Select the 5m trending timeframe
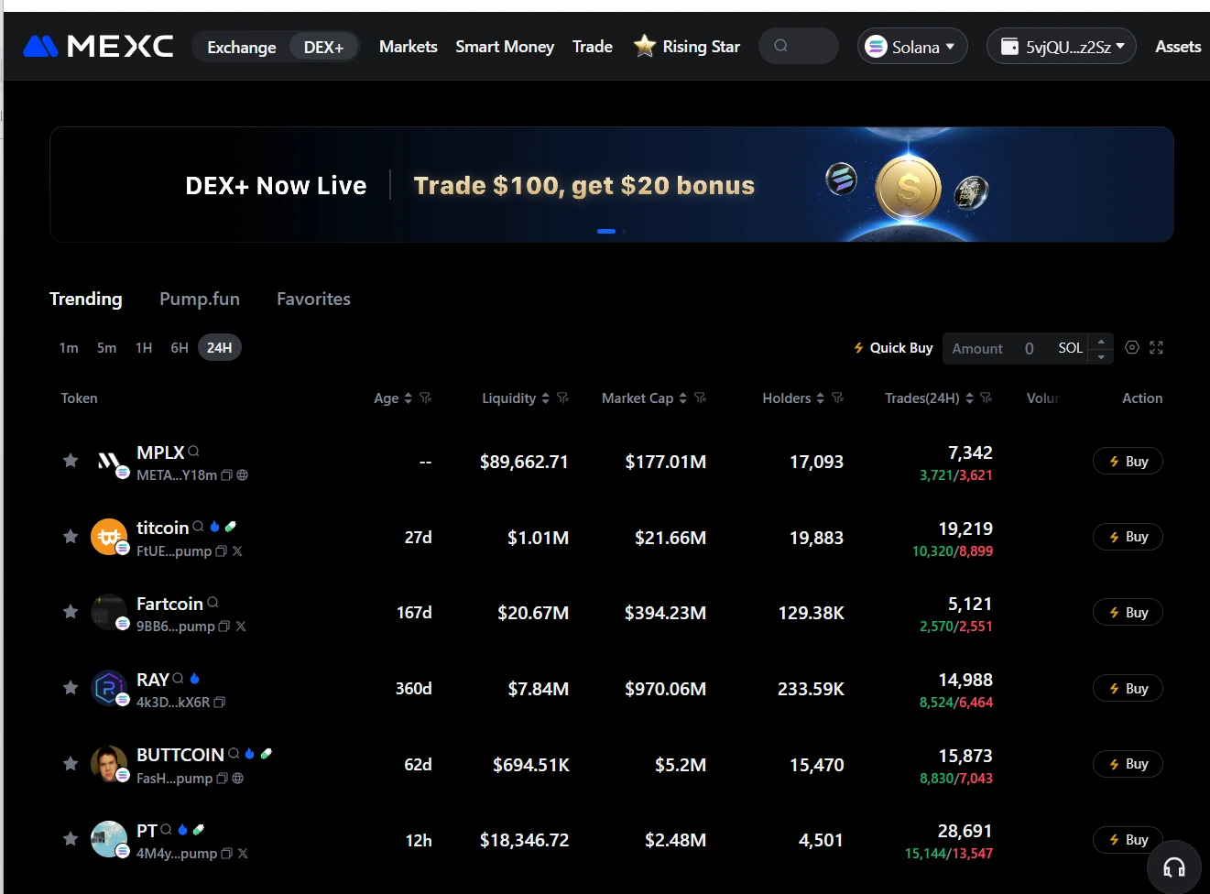The height and width of the screenshot is (894, 1210). [107, 347]
